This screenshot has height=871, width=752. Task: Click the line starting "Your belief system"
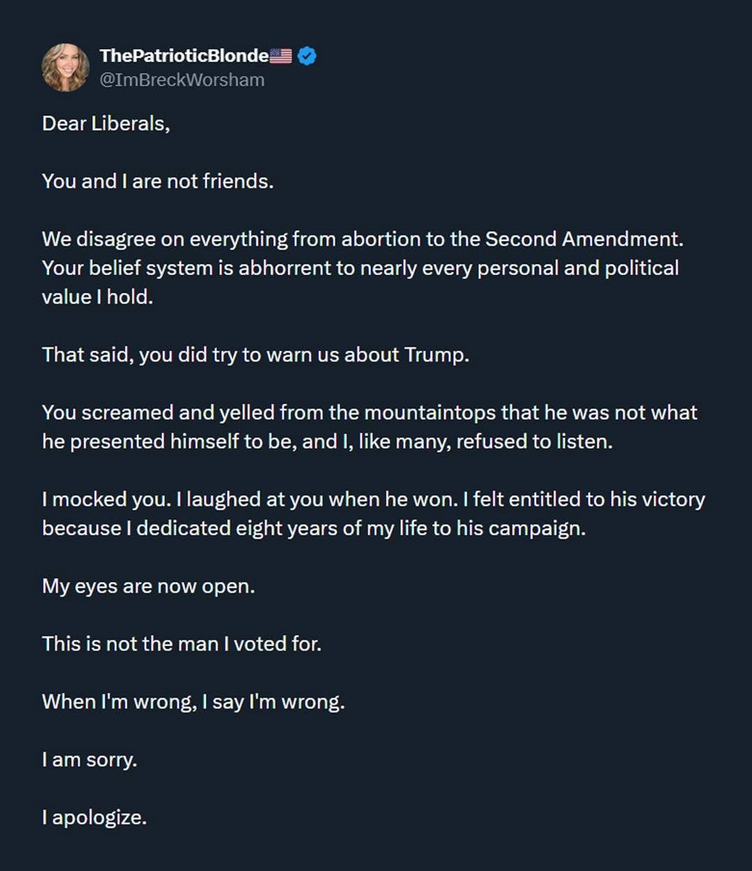[360, 268]
